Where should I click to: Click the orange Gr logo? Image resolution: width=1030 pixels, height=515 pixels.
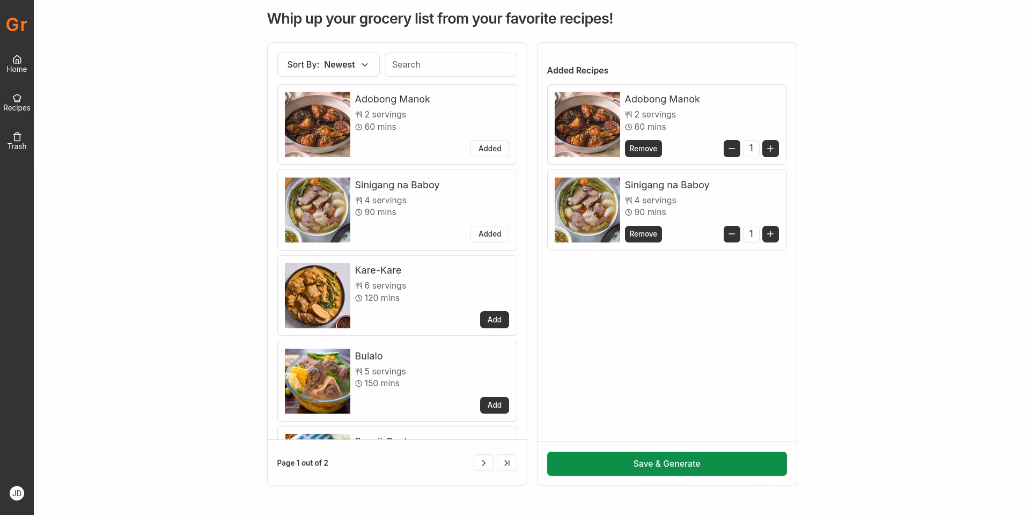(17, 25)
